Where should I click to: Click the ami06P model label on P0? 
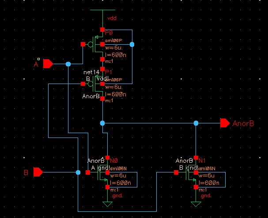coord(113,41)
